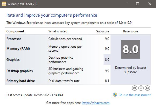The width and height of the screenshot is (156, 106).
Task: Click the 'Rate and improve your computer's performance' heading
Action: 52,15
